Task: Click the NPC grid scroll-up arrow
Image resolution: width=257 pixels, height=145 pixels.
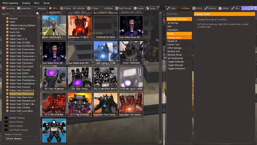Action: point(160,13)
